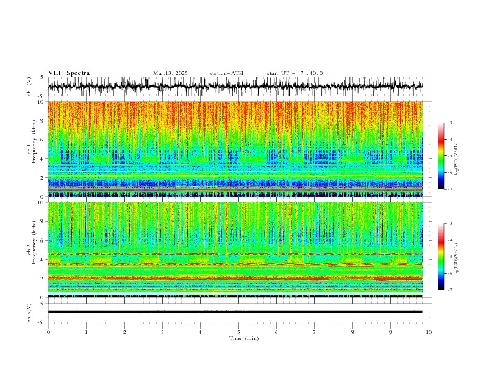
Task: Click the ch.1(V) waveform trace
Action: 235,87
